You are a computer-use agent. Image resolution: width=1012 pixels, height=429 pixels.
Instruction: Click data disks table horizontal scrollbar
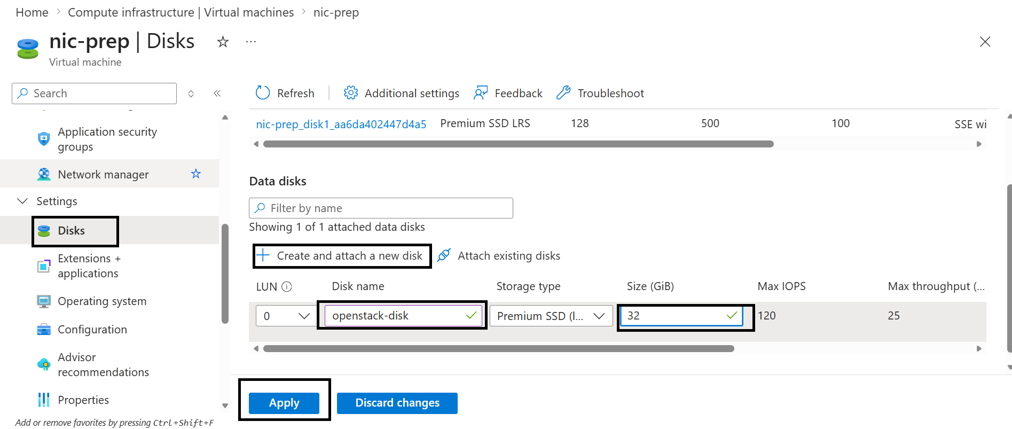pos(499,348)
